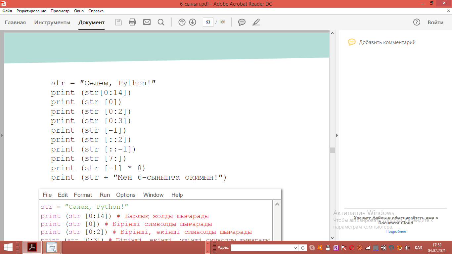Refresh the taskbar address bar

tap(303, 248)
